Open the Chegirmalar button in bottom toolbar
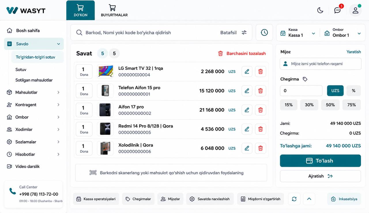The height and width of the screenshot is (213, 369). (x=138, y=199)
